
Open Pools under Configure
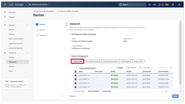(x=11, y=71)
